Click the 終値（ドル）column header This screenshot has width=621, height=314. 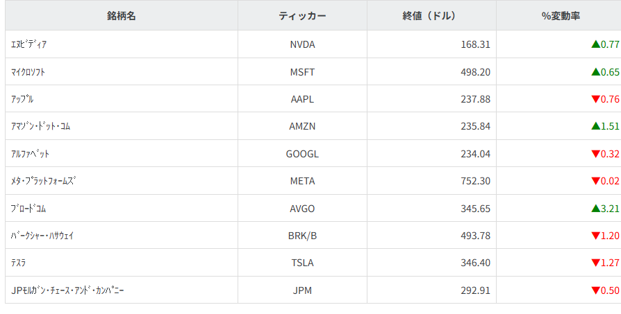point(431,16)
